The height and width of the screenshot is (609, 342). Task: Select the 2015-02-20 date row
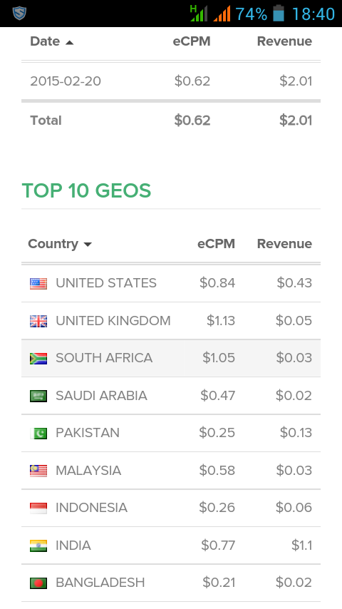(171, 81)
